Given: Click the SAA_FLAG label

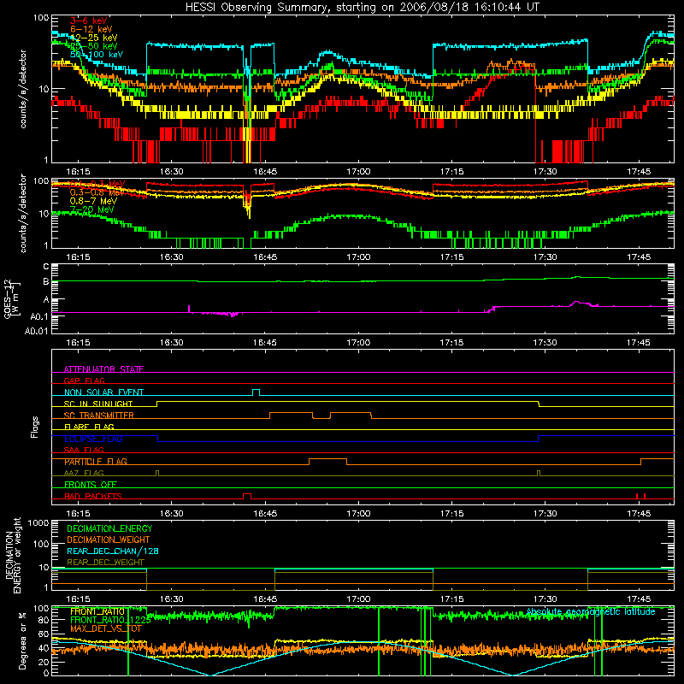Looking at the screenshot, I should (x=84, y=450).
